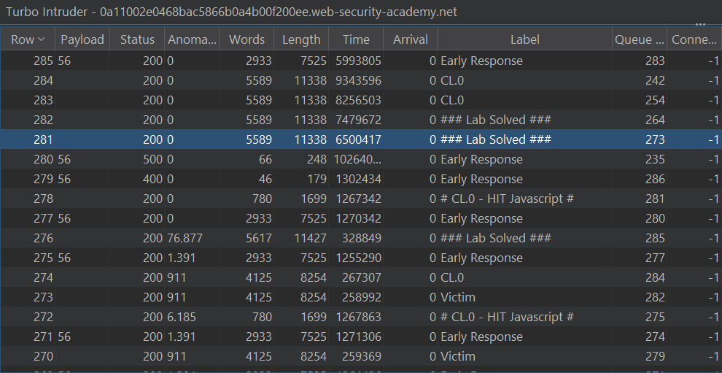
Task: Select the Arrival column header
Action: 410,39
